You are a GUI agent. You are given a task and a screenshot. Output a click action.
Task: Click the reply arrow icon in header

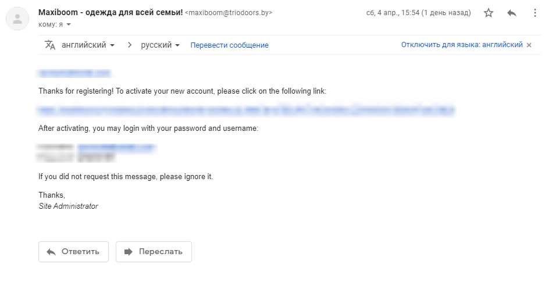click(x=512, y=13)
